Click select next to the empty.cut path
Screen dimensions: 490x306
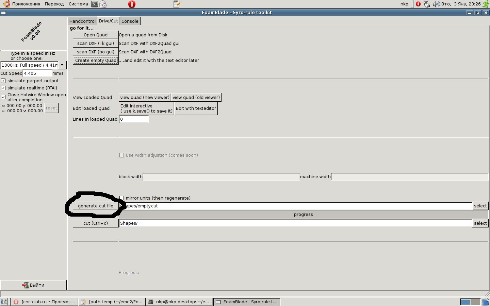coord(480,206)
